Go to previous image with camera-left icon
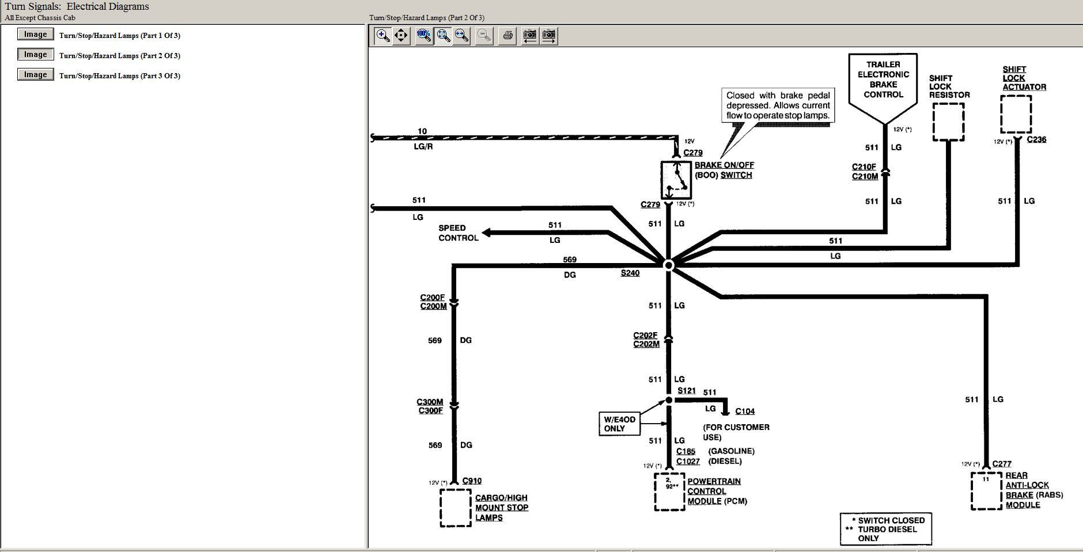Image resolution: width=1083 pixels, height=552 pixels. pos(529,36)
